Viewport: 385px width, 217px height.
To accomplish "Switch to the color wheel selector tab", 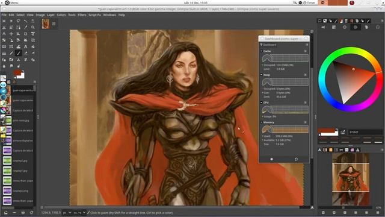I will [356, 27].
